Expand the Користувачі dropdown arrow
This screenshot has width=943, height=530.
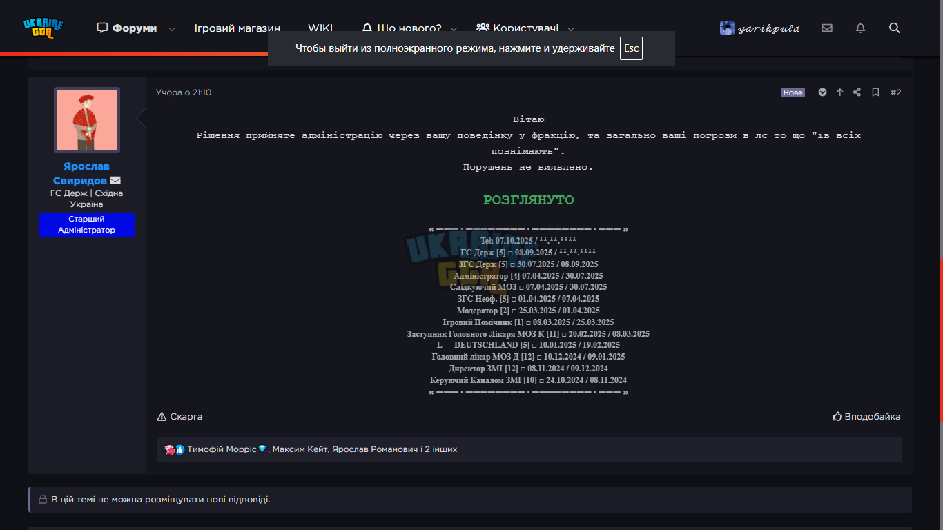click(x=571, y=29)
